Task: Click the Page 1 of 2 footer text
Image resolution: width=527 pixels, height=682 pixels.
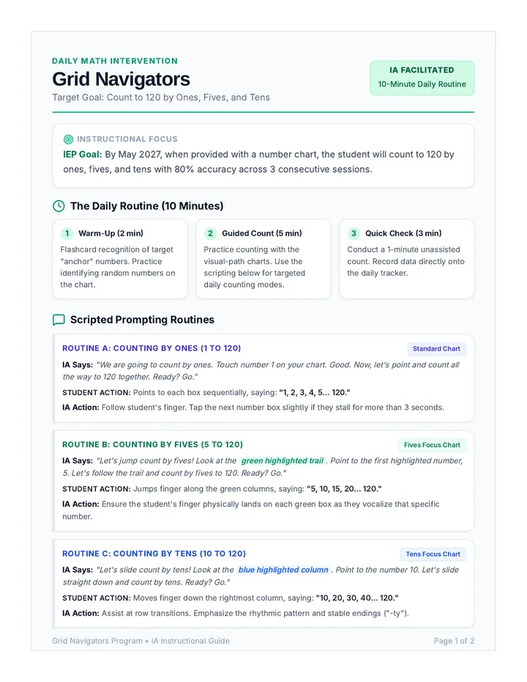Action: click(454, 641)
